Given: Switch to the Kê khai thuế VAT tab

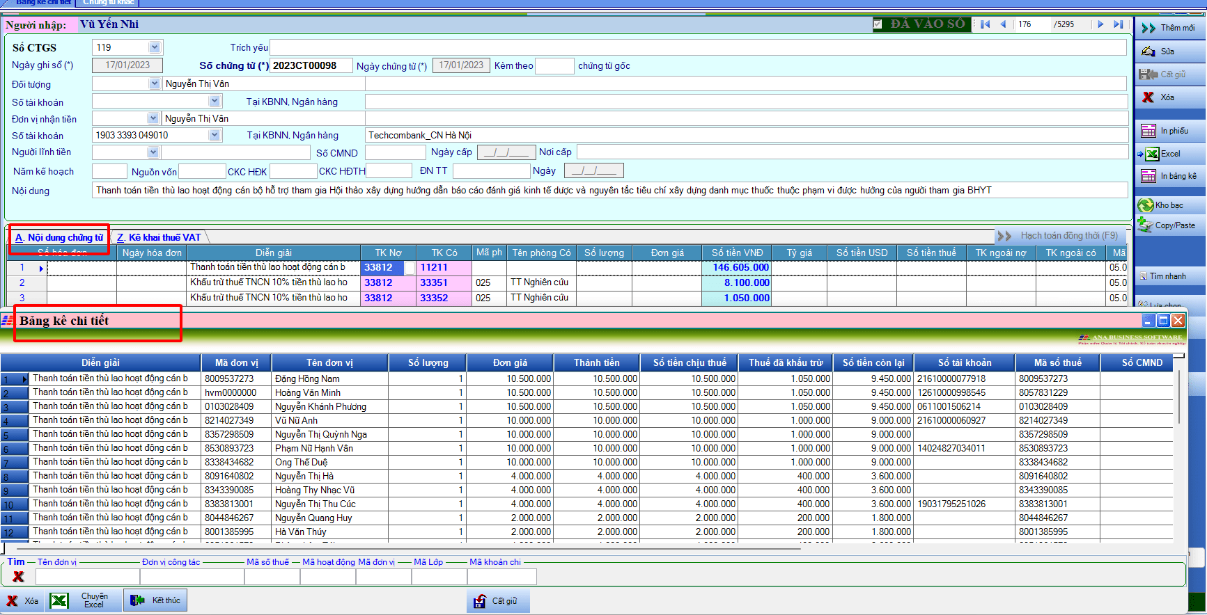Looking at the screenshot, I should pos(159,237).
